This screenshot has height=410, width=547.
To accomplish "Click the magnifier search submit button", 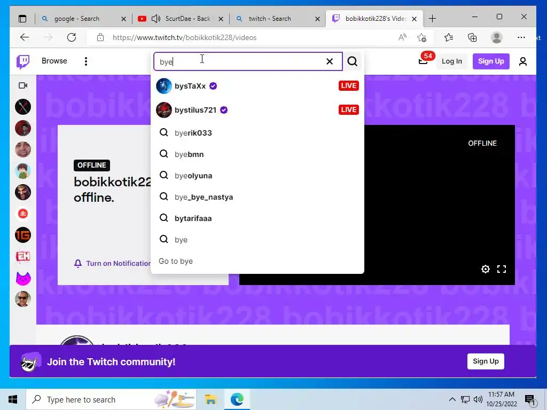I will [353, 61].
